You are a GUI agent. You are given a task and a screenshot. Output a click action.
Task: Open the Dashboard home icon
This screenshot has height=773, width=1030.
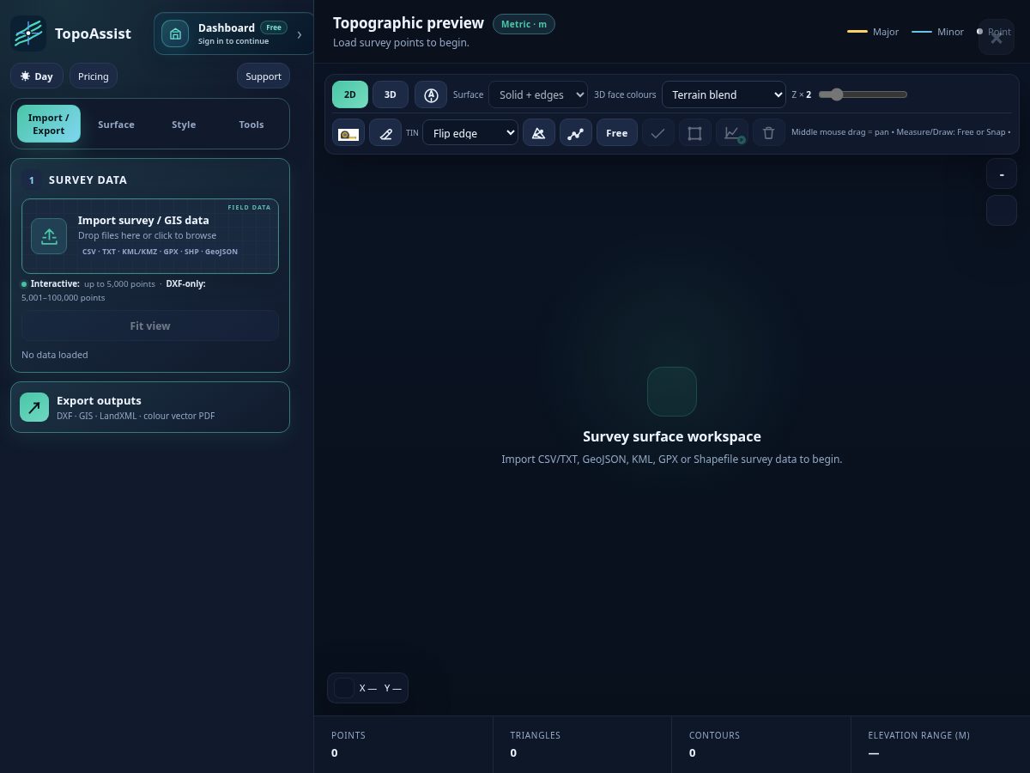175,34
